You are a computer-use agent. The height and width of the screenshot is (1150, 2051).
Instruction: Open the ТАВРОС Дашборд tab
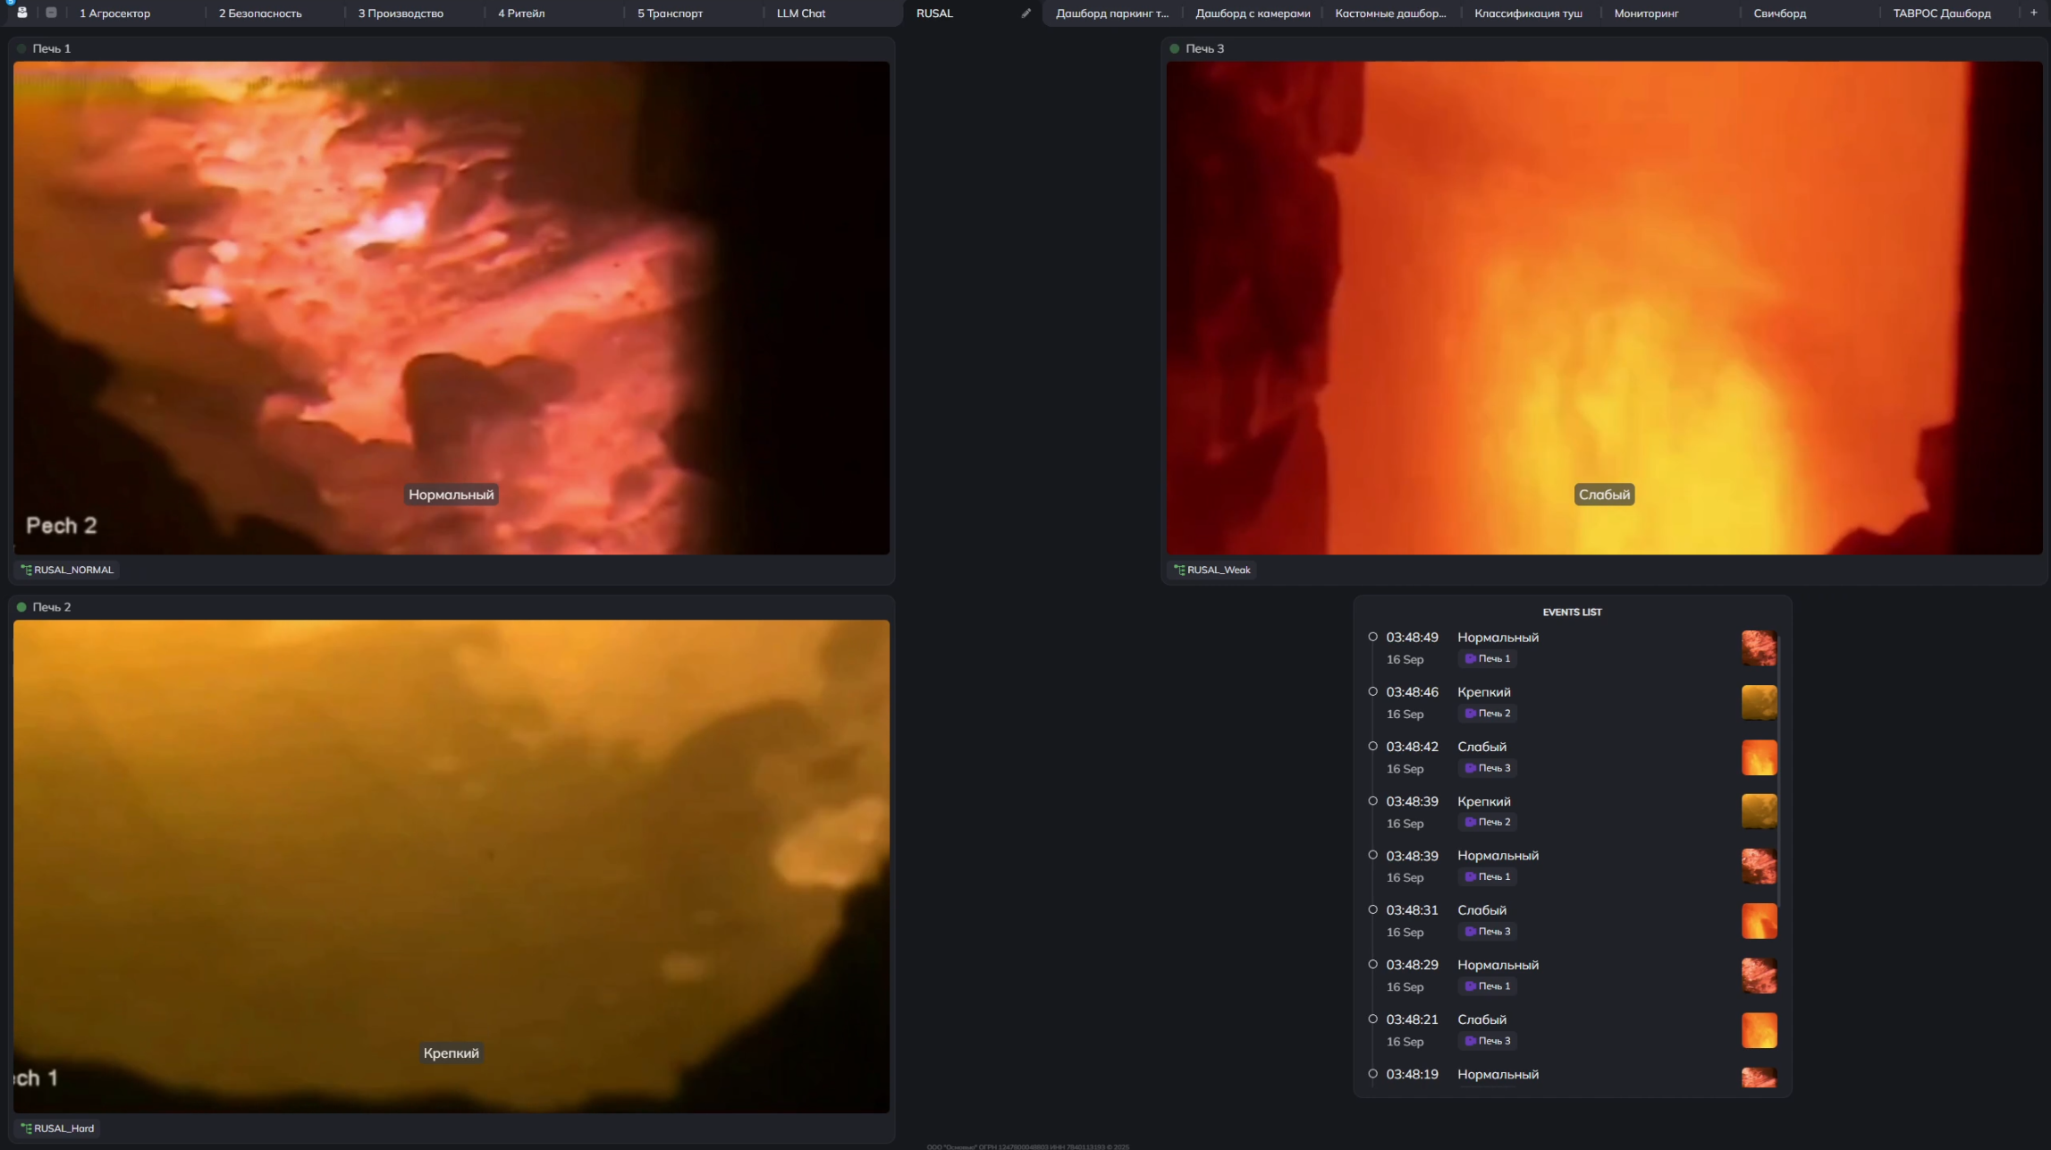(x=1941, y=13)
